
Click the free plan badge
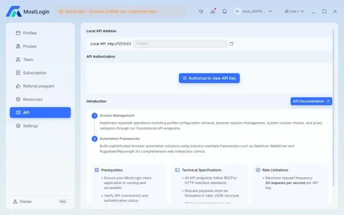(63, 201)
